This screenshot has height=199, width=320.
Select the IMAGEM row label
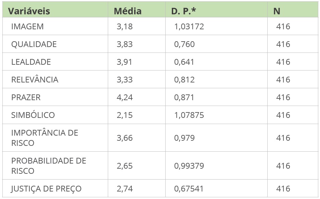pyautogui.click(x=27, y=27)
